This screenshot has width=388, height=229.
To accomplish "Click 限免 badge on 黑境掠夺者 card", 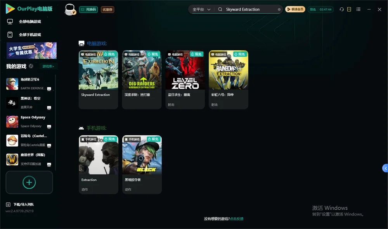I will [153, 139].
